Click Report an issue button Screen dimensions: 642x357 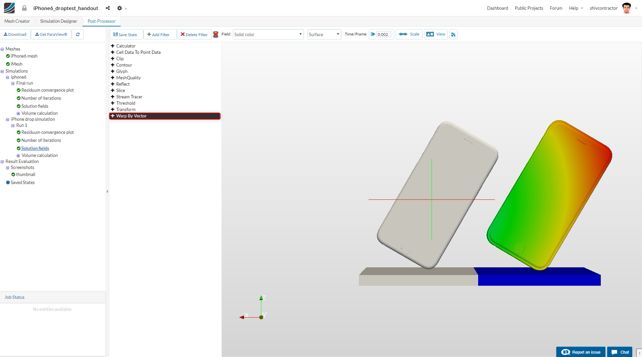(x=581, y=352)
